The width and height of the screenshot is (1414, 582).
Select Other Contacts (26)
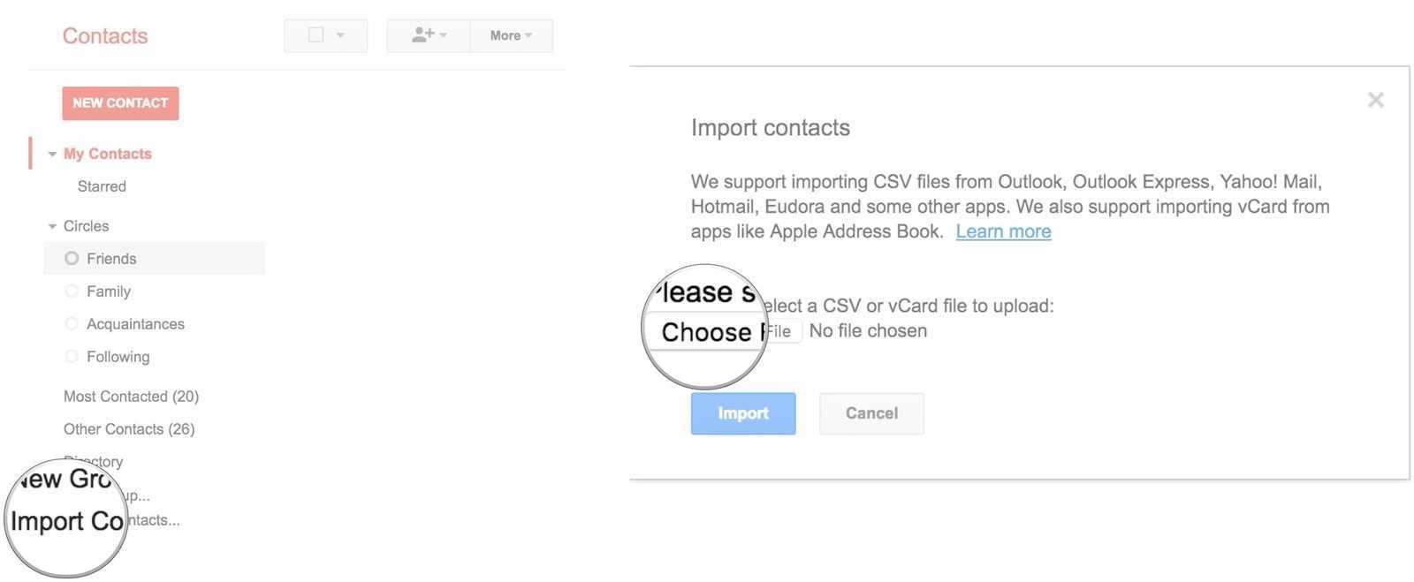(x=129, y=429)
